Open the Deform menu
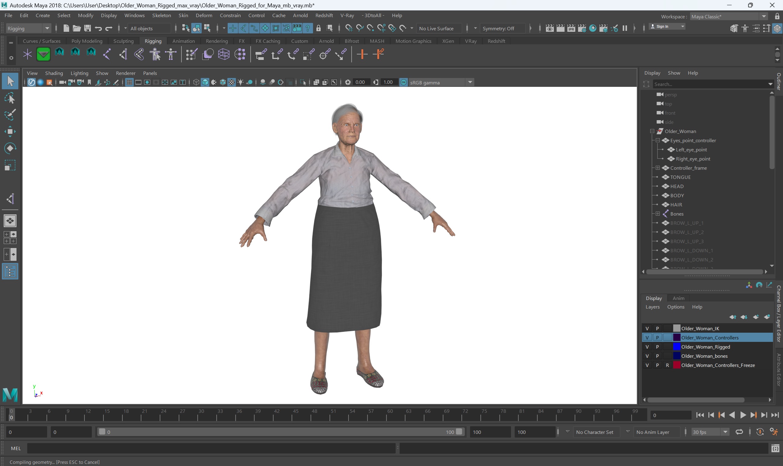 coord(204,15)
